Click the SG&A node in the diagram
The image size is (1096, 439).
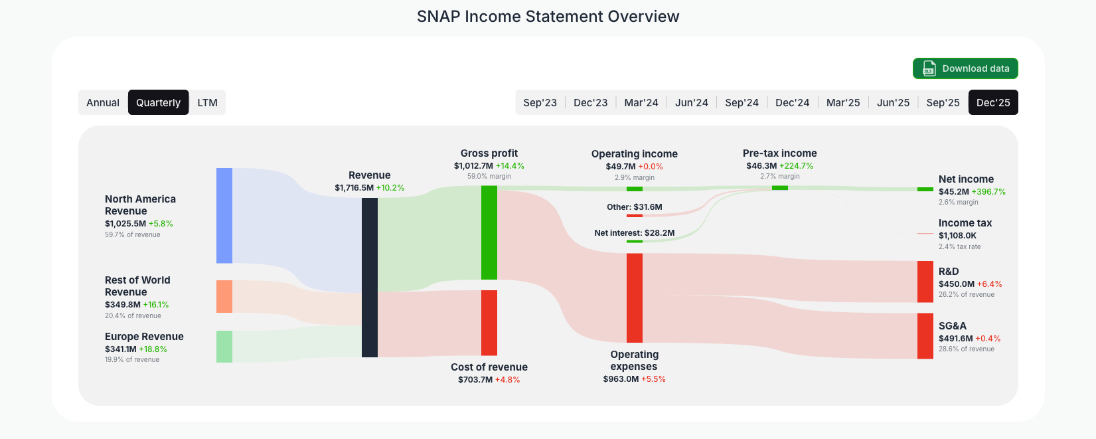pos(924,335)
